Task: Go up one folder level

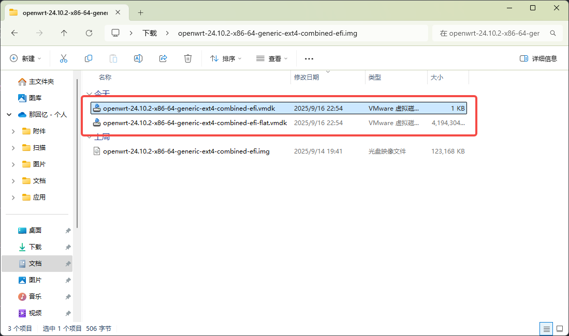Action: [x=64, y=33]
